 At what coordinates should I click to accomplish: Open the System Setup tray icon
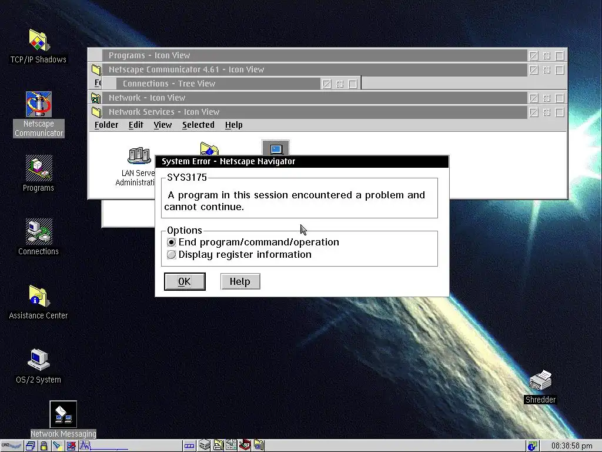coord(231,446)
